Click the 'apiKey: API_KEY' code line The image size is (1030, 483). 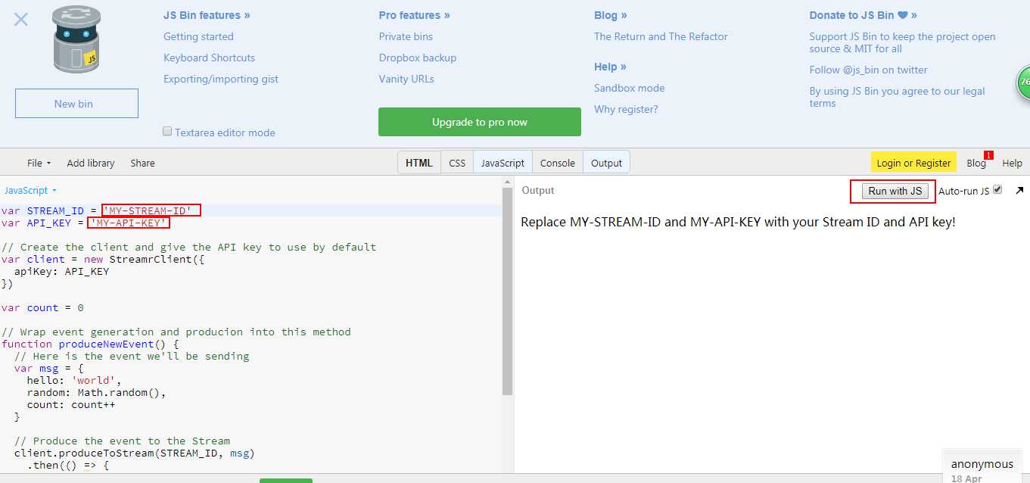tap(61, 271)
